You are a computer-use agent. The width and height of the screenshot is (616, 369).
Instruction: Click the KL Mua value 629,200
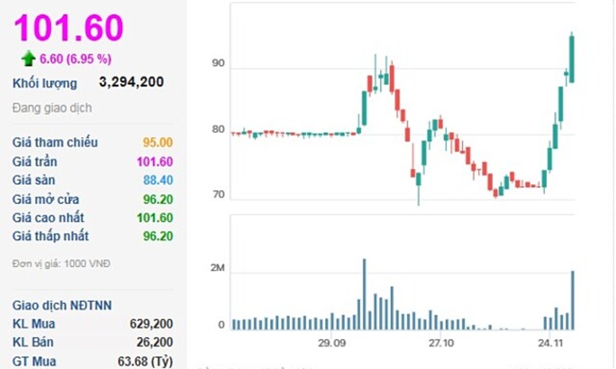151,323
